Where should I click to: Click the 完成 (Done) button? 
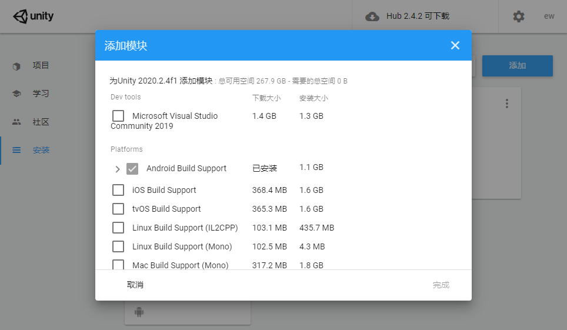pos(441,285)
